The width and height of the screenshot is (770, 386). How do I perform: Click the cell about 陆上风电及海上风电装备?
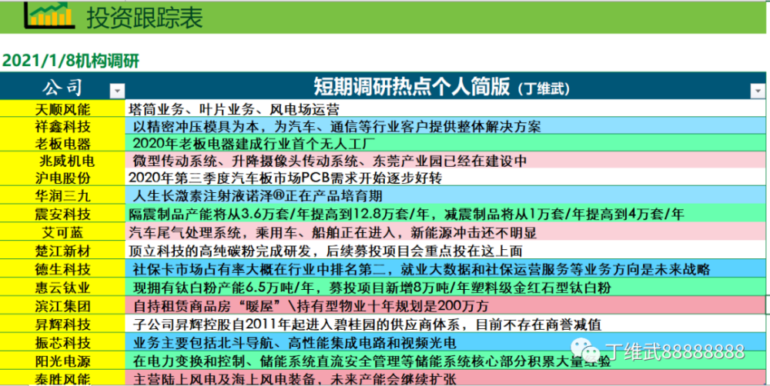[446, 378]
